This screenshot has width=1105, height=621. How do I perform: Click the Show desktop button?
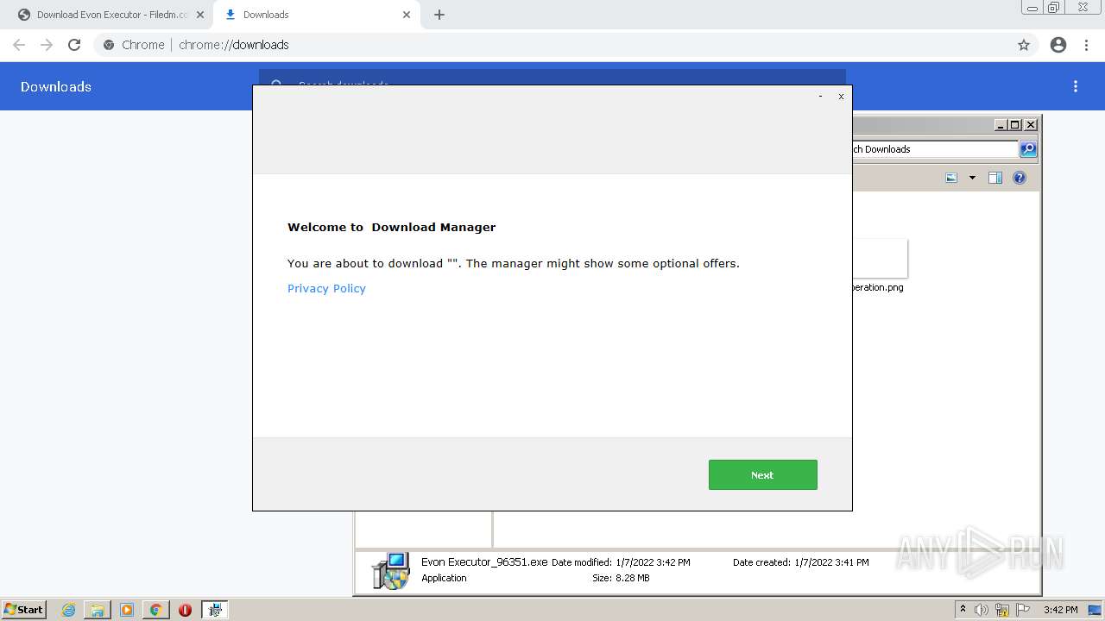click(1096, 610)
